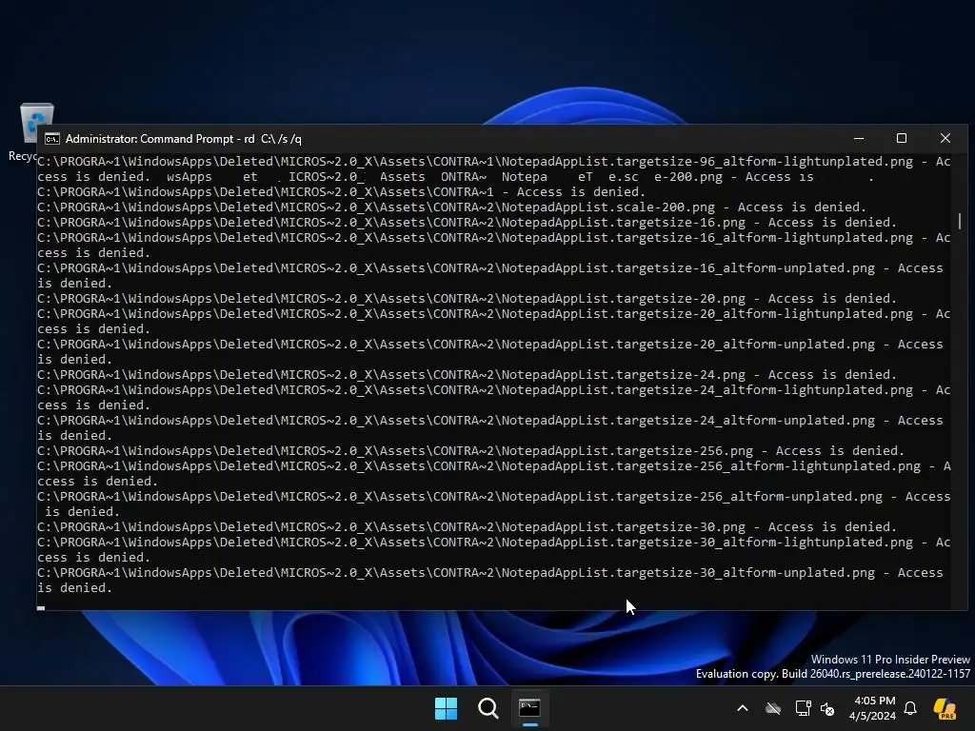Minimize the Command Prompt window
Screen dimensions: 975x731
tap(859, 139)
